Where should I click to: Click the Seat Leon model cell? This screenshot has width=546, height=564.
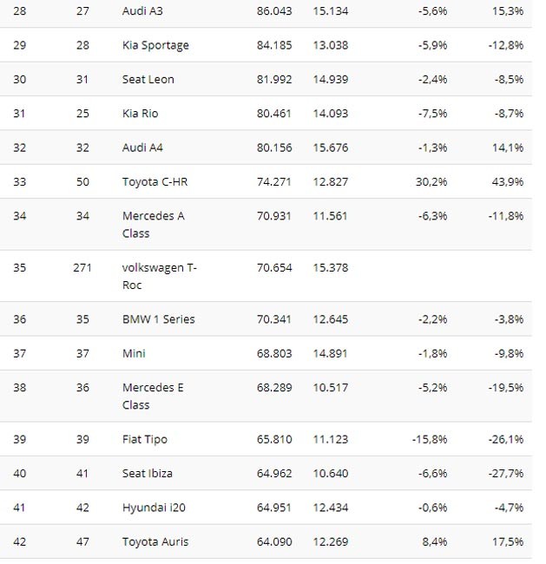pos(148,79)
